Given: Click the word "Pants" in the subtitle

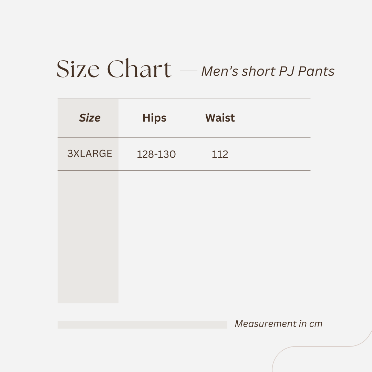Looking at the screenshot, I should tap(316, 71).
